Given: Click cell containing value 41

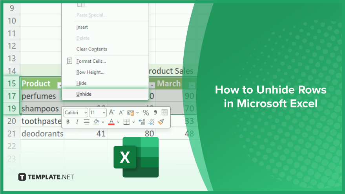Looking at the screenshot, I should point(86,134).
